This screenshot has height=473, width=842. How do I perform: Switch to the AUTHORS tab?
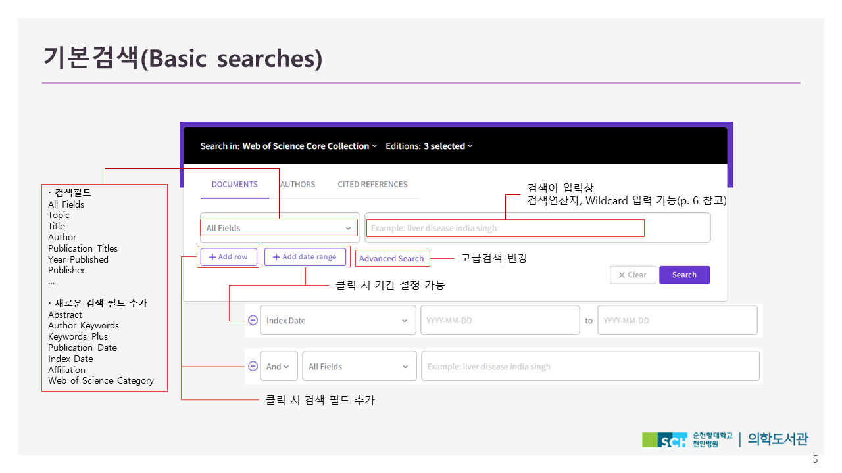[297, 184]
